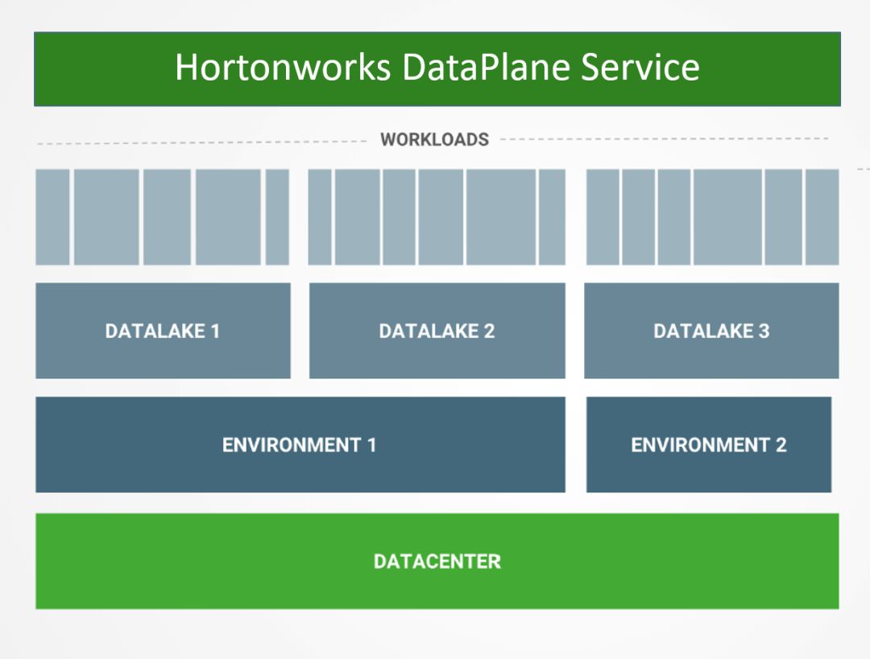Click the Hortonworks DataPlane Service banner
Image resolution: width=870 pixels, height=659 pixels.
tap(437, 68)
